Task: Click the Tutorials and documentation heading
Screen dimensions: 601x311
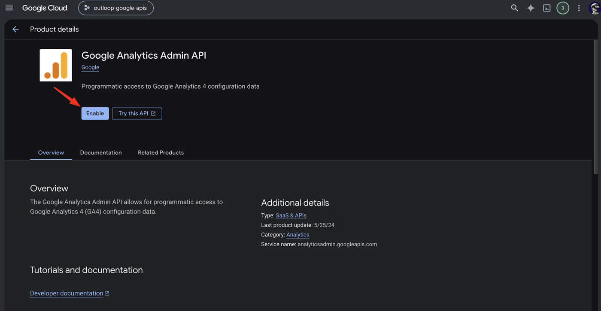Action: [86, 270]
